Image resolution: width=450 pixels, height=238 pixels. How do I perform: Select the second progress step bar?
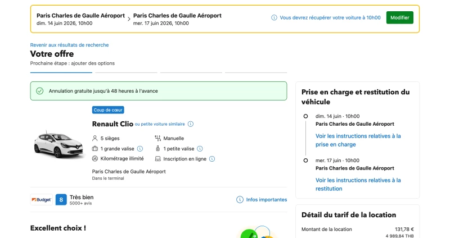(x=126, y=72)
